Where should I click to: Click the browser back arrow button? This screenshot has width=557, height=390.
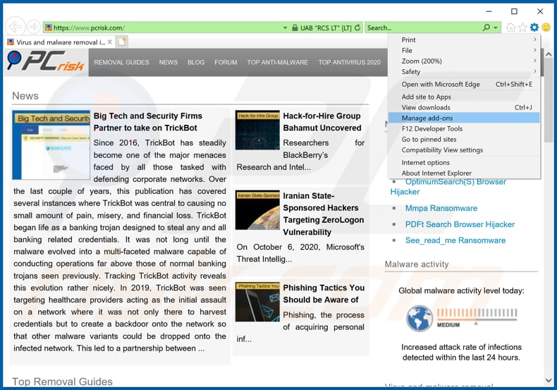click(x=15, y=27)
